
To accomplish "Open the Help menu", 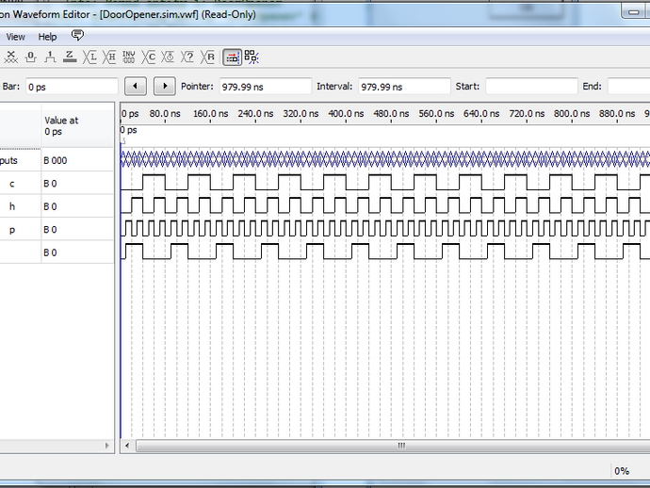I will click(47, 37).
